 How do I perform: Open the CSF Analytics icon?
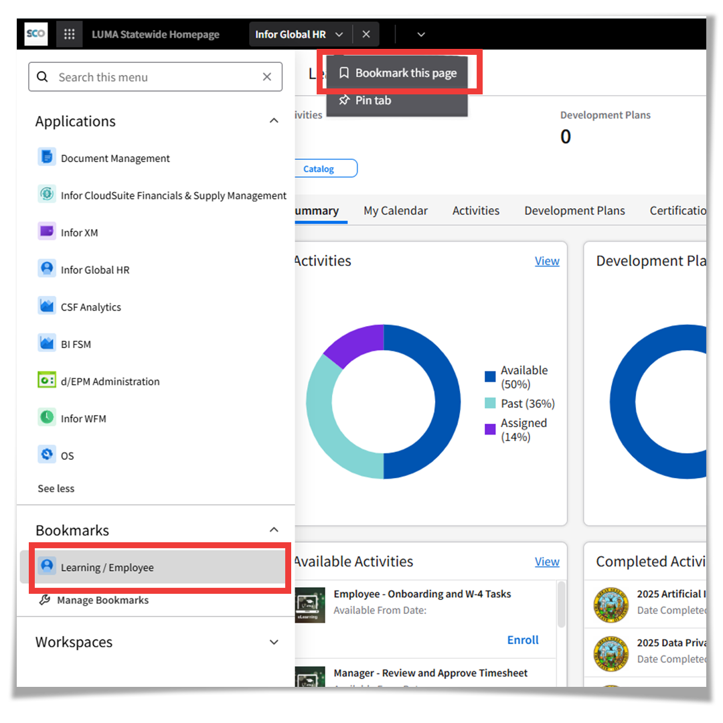coord(47,306)
